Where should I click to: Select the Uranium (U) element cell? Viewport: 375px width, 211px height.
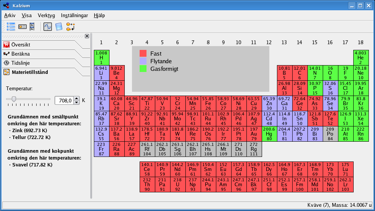[178, 184]
